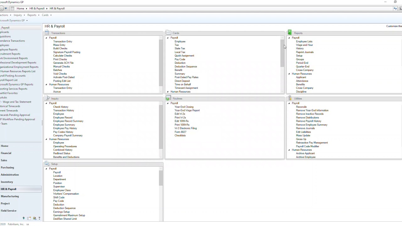Collapse Human Resources node under Utilities

[x=289, y=150]
